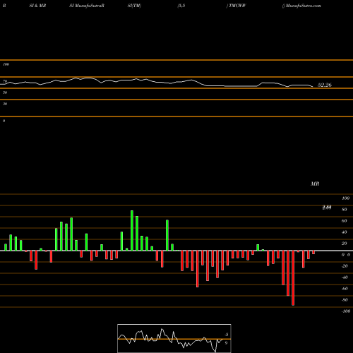Screen dimensions: 353x353
Task: Open the mini line chart thumbnail
Action: point(174,338)
